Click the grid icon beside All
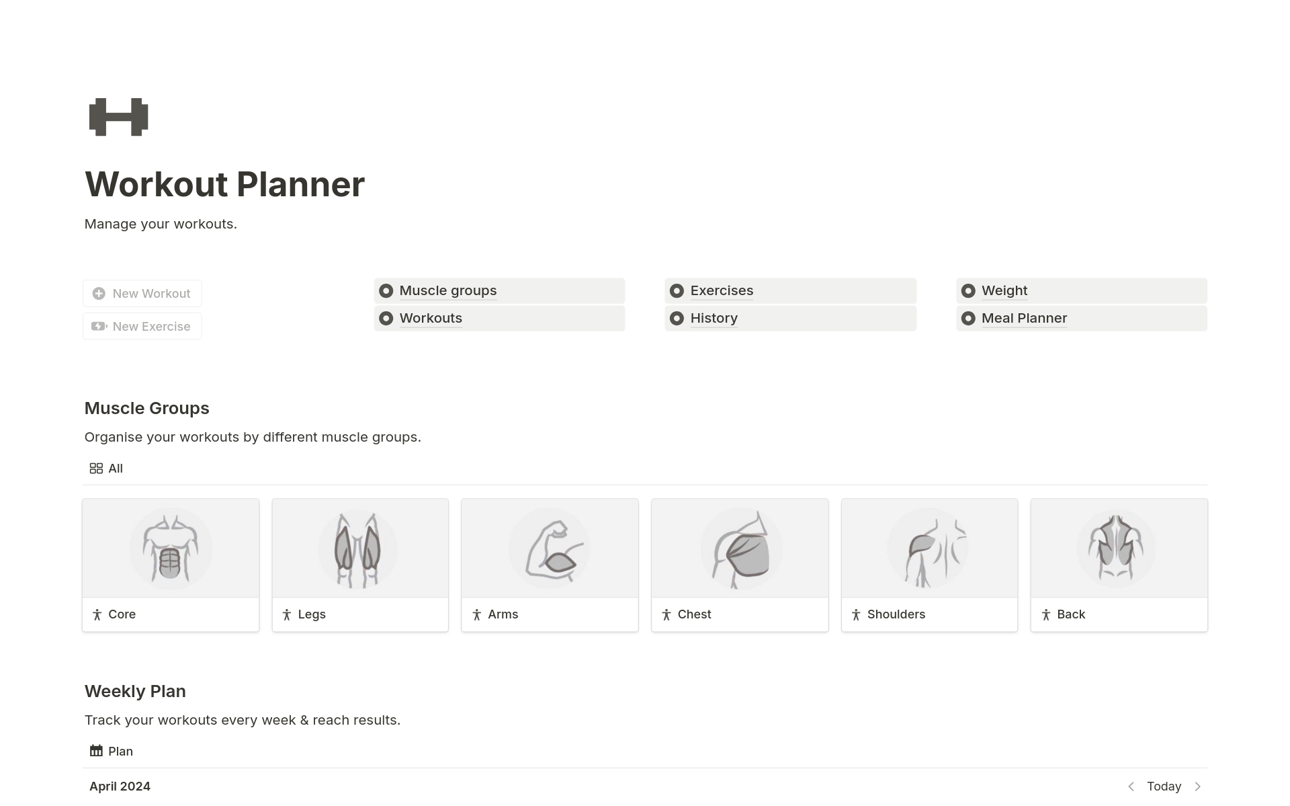1290x806 pixels. click(96, 468)
